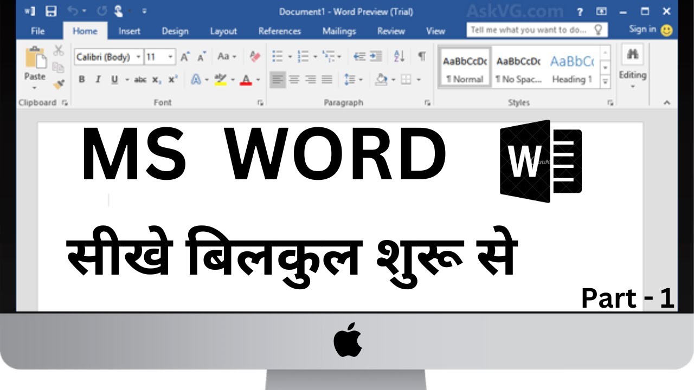Open the Help question mark

(580, 11)
